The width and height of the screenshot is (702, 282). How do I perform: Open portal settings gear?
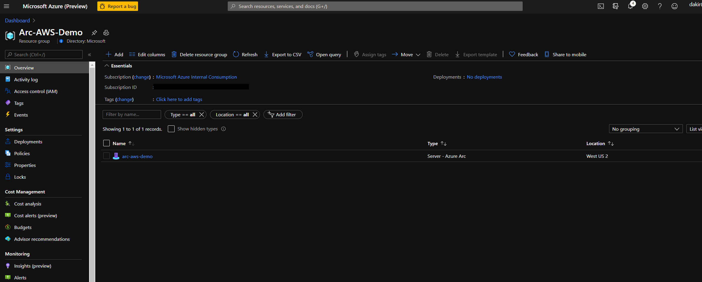coord(645,6)
